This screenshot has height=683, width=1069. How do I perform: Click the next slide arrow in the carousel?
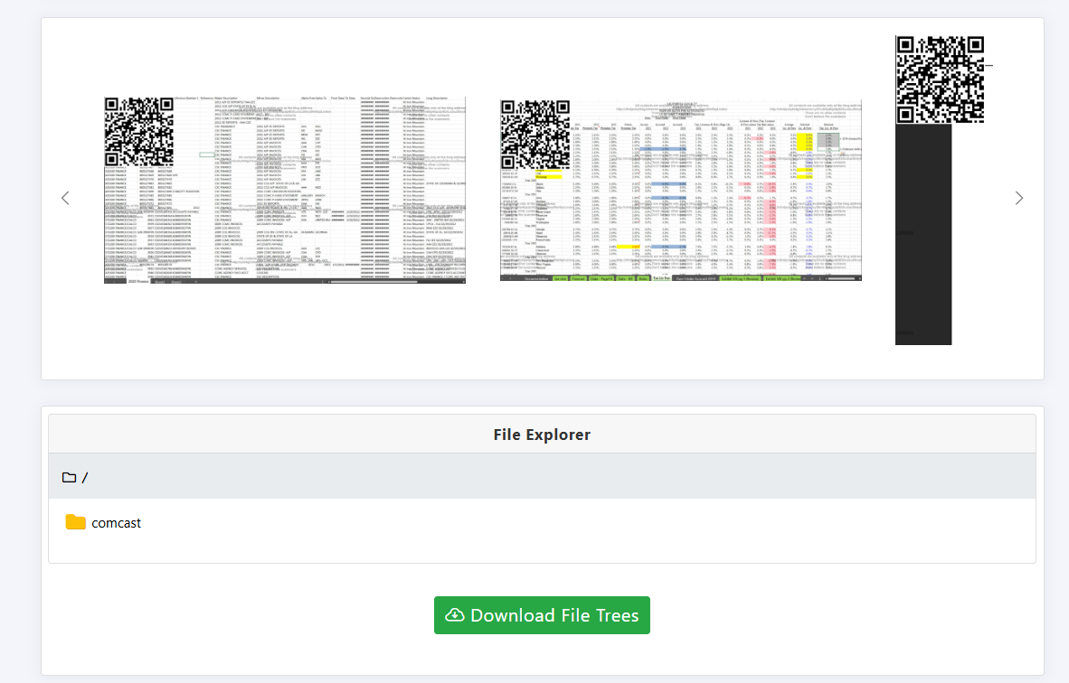1019,199
